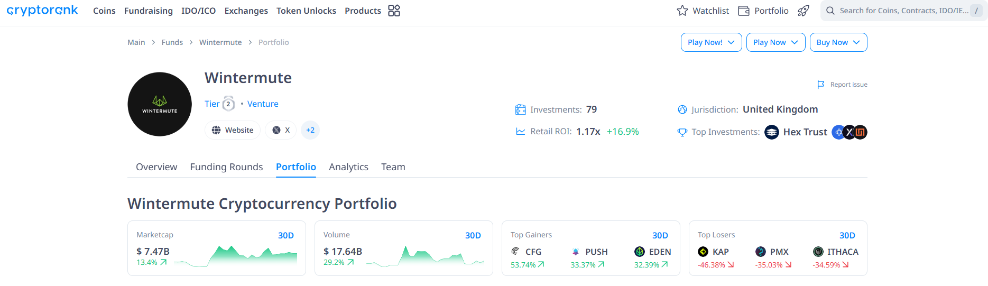Click the Tier 2 medal badge
988x286 pixels.
tap(228, 104)
